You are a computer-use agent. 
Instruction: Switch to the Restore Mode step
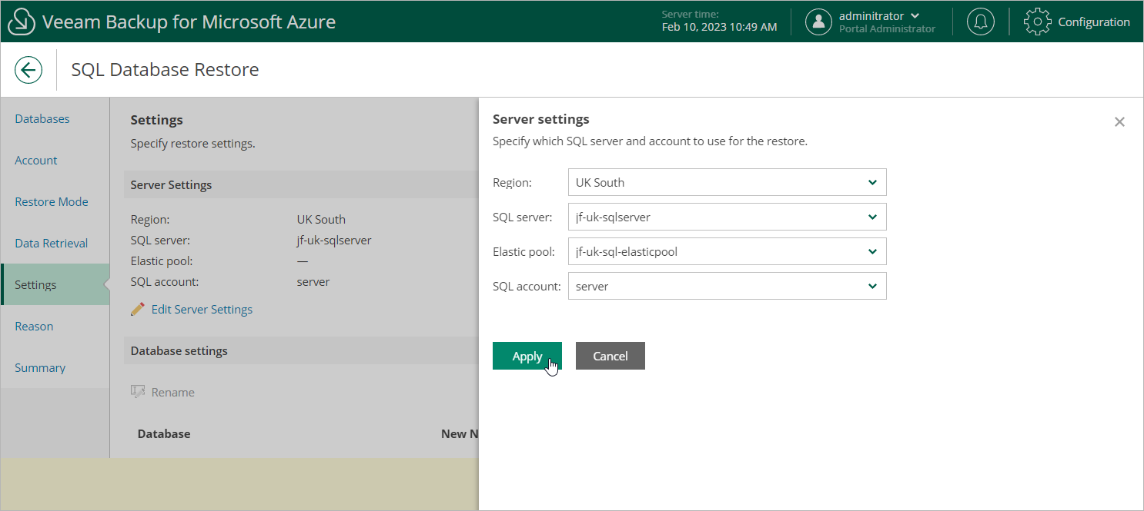coord(52,201)
